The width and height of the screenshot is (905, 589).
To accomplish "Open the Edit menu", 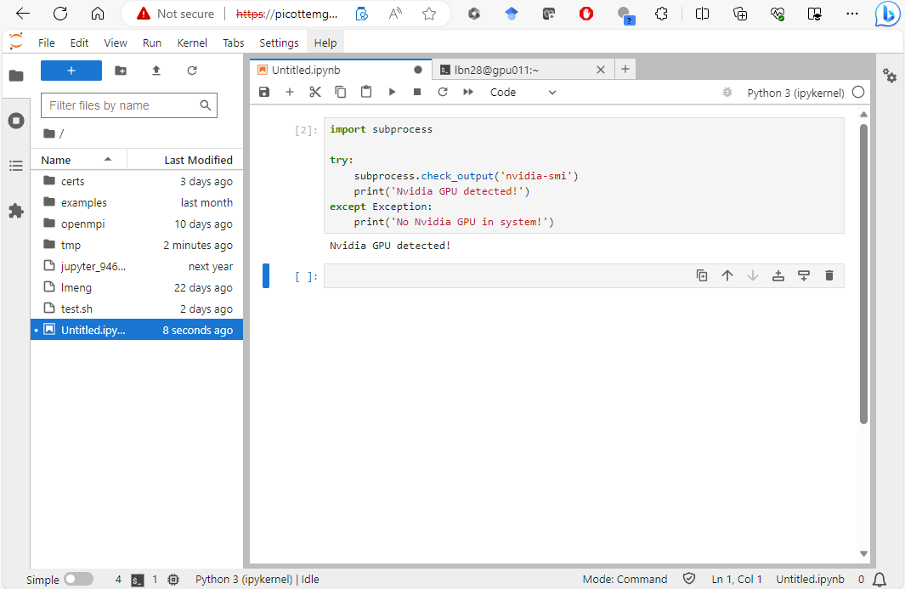I will 79,42.
